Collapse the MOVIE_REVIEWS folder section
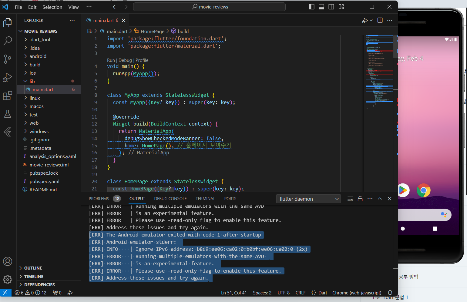 49,31
